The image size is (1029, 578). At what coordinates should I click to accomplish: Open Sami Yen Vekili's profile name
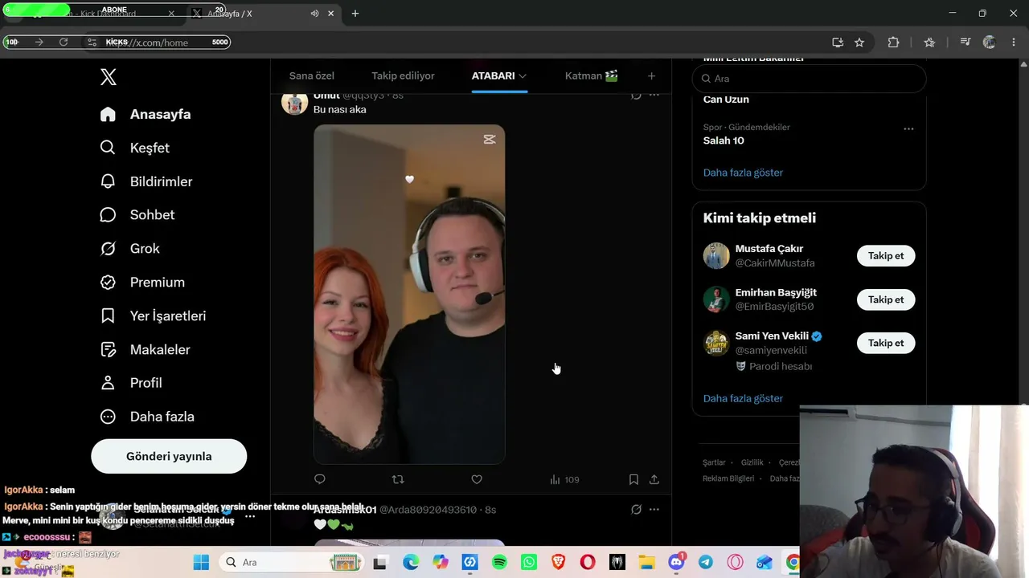point(772,336)
